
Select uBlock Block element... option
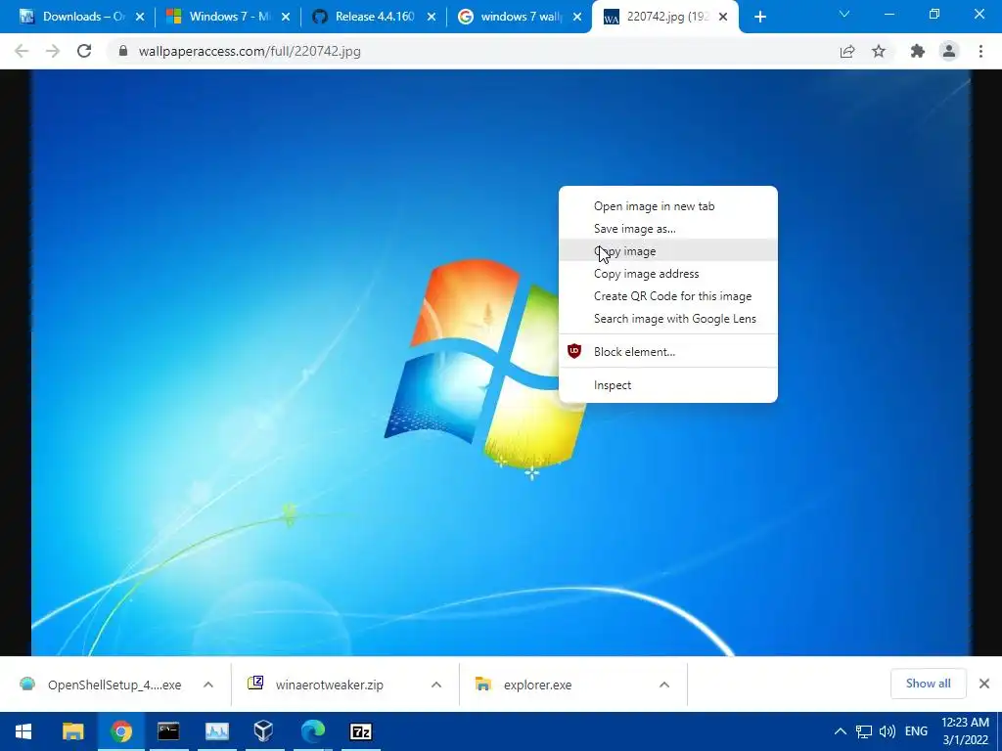point(667,352)
